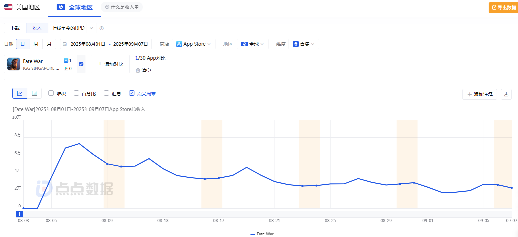Switch to bar chart view icon

[34, 94]
